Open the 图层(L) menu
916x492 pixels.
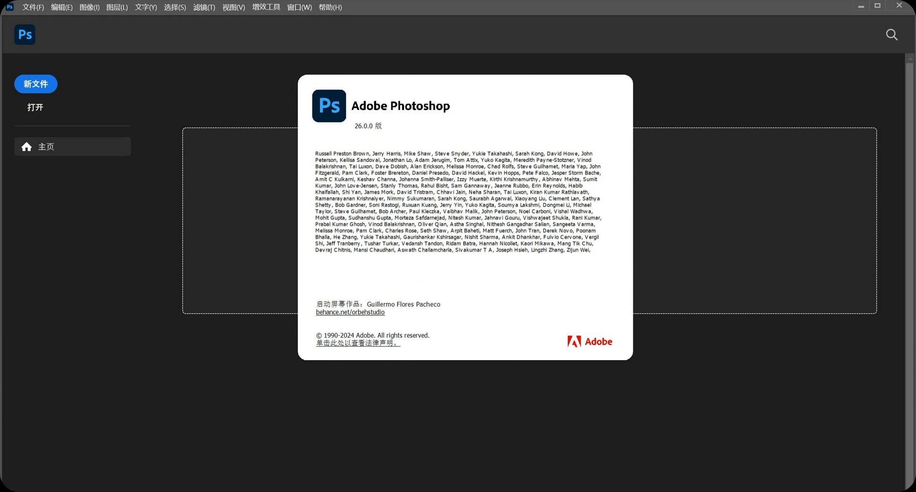pos(117,7)
